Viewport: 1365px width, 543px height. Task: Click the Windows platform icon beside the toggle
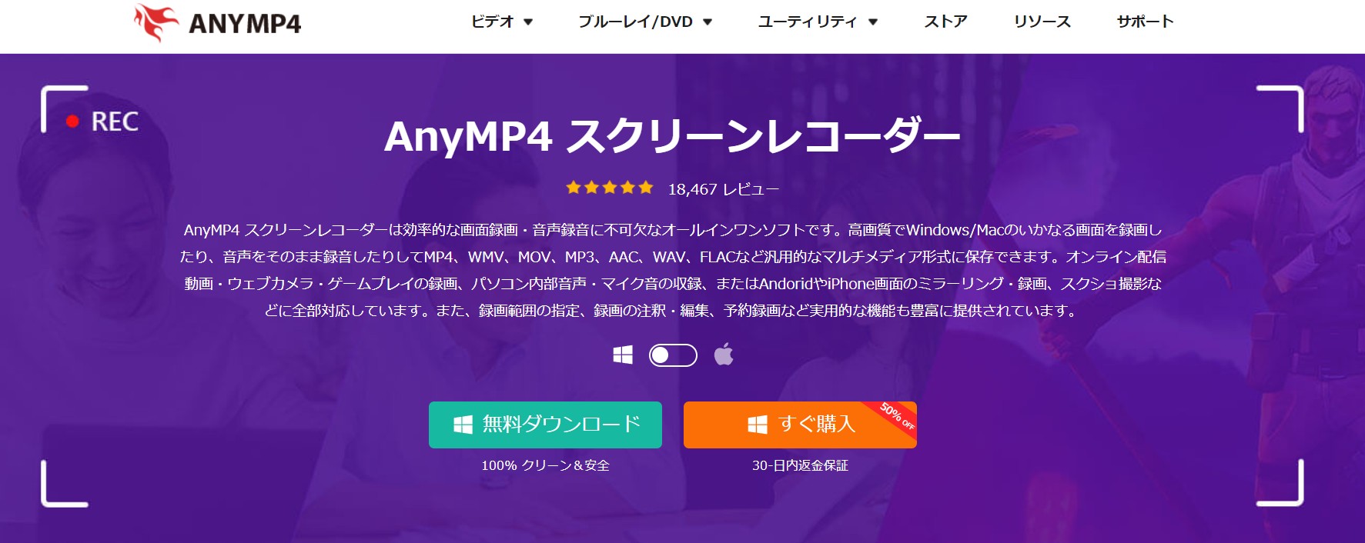(x=623, y=355)
